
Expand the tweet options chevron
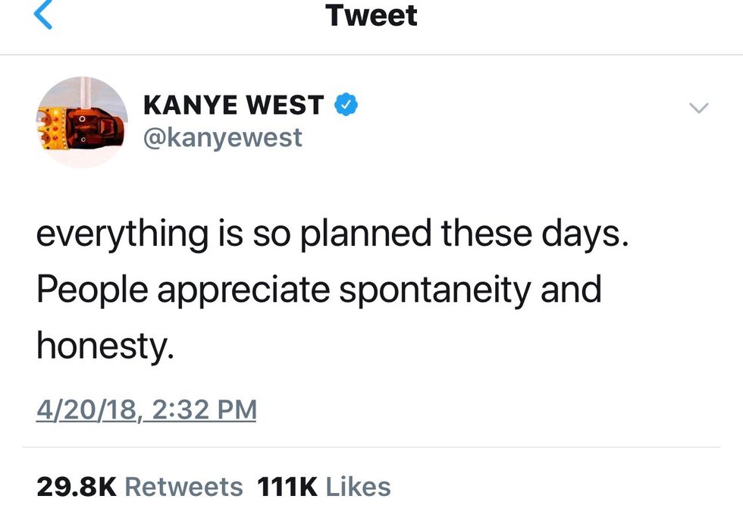[698, 108]
